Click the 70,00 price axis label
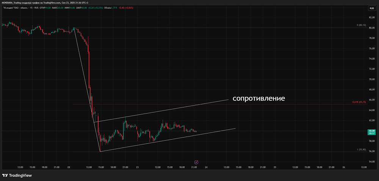The width and height of the screenshot is (379, 181). click(371, 79)
